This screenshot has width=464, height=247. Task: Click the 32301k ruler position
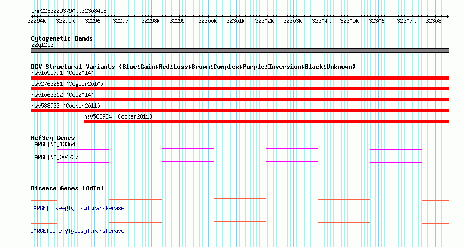(236, 21)
